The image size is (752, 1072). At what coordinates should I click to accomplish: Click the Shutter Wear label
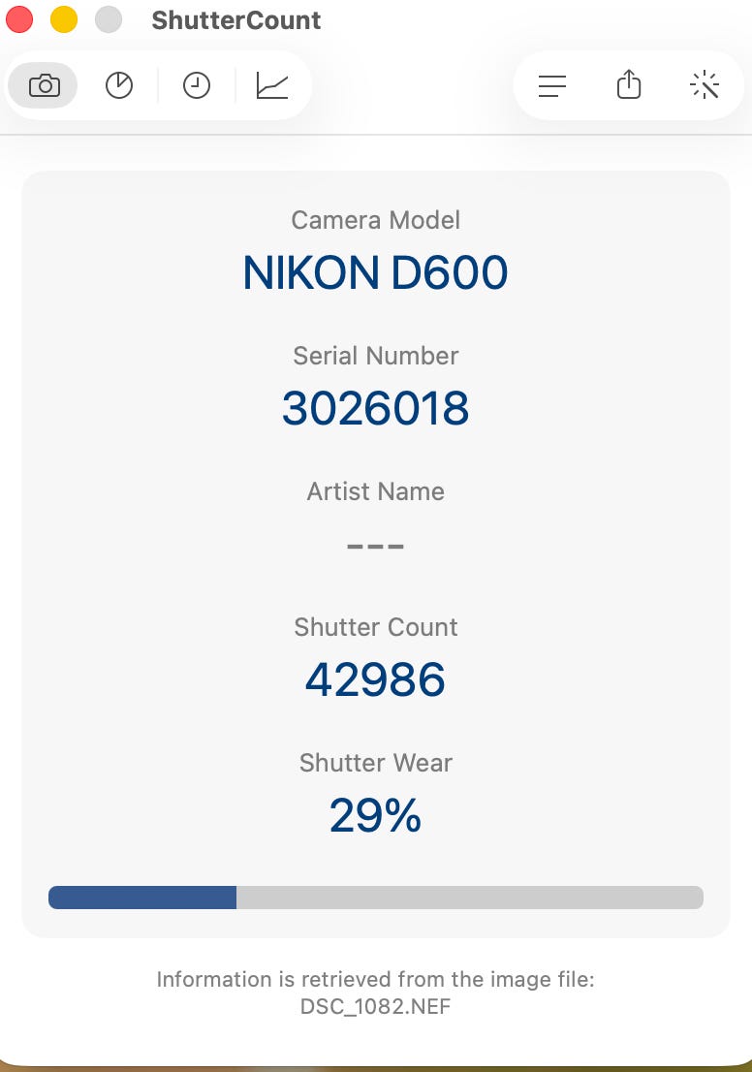coord(375,763)
